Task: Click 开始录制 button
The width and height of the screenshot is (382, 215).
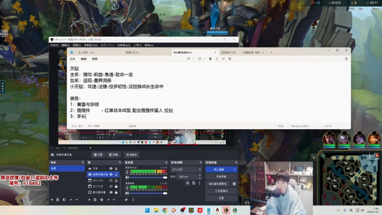Action: 221,176
